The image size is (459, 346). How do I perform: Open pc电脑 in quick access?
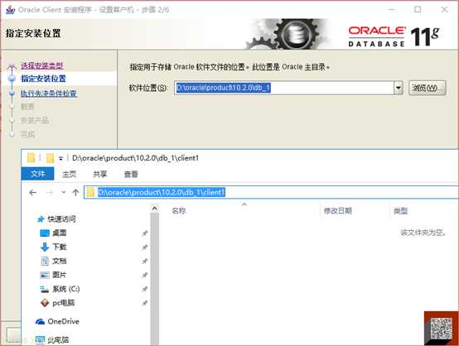click(64, 303)
